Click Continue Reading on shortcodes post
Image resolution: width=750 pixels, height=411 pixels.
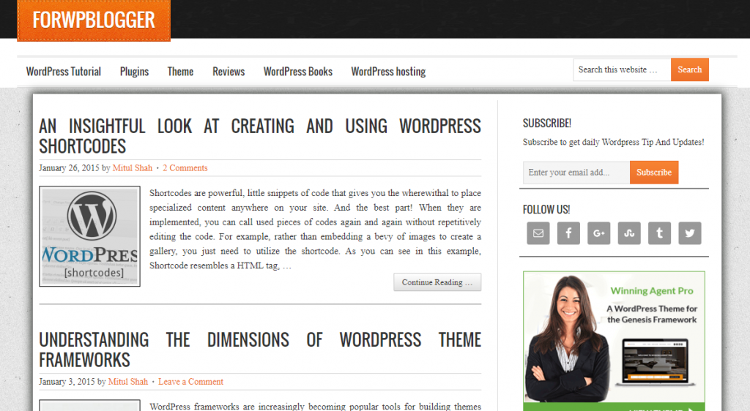pos(437,282)
